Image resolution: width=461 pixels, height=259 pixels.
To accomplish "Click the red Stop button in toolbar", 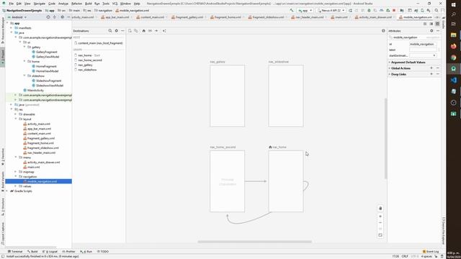I will tap(394, 10).
